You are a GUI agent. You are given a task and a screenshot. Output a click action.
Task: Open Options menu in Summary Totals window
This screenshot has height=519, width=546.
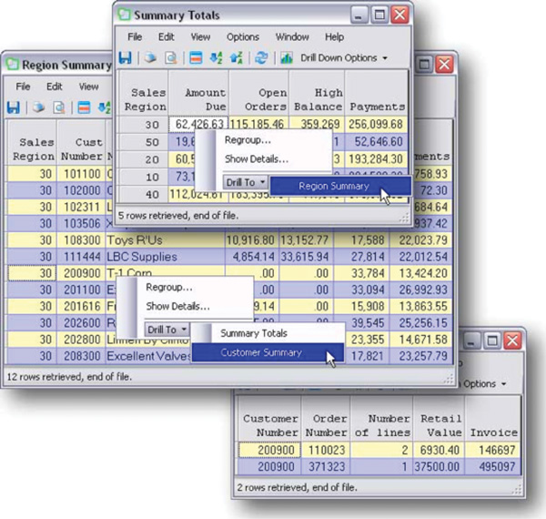243,37
